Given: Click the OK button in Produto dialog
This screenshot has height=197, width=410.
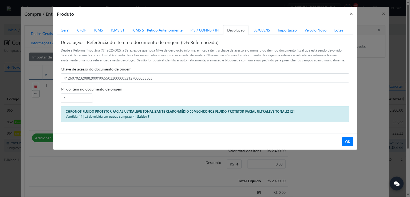Looking at the screenshot, I should pos(348,141).
